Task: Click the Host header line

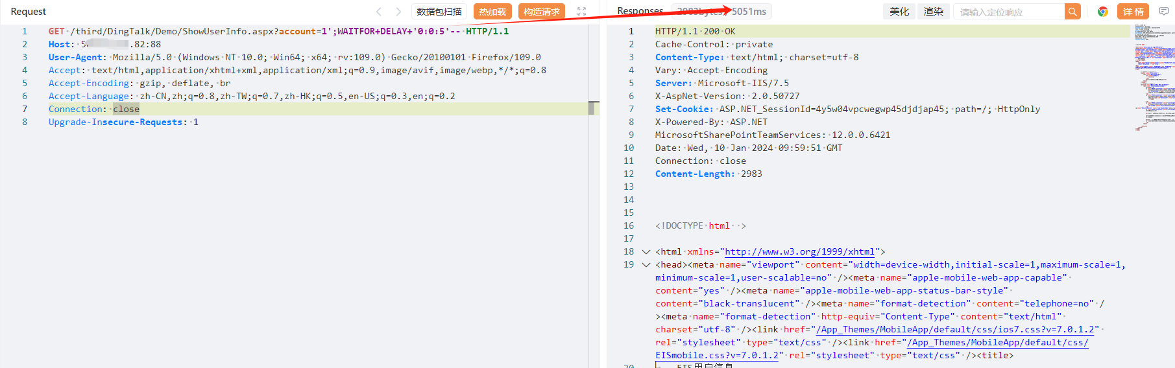Action: coord(105,44)
